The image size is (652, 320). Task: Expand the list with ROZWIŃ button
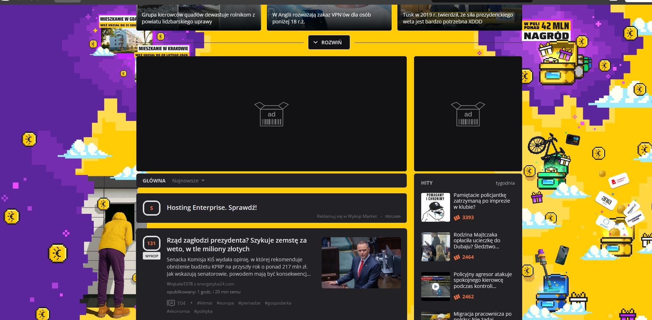coord(329,42)
